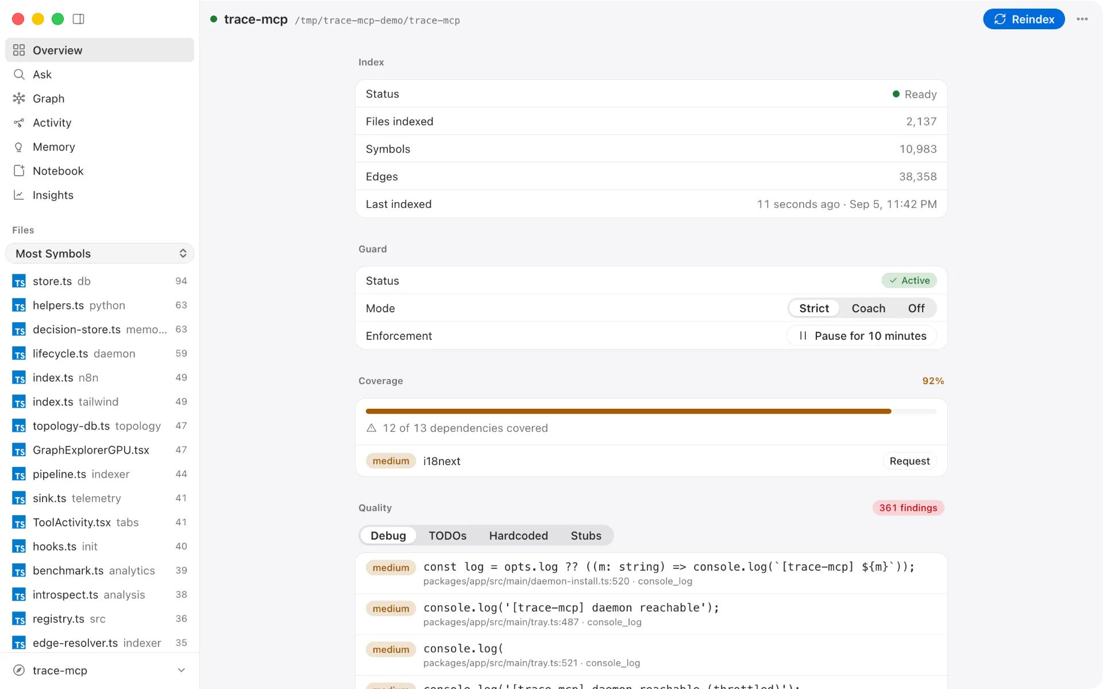
Task: Open the registry.ts src file
Action: tap(100, 619)
